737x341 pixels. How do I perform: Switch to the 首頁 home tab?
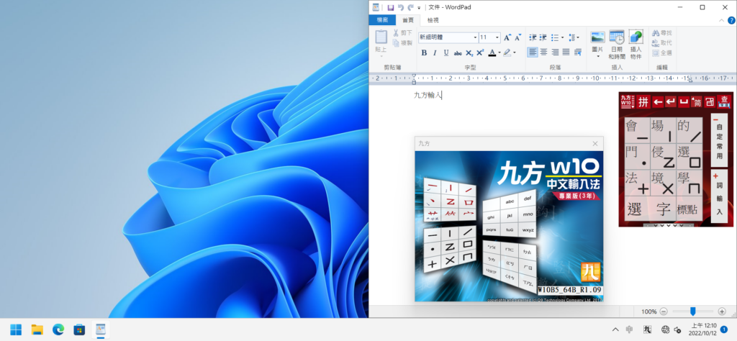[x=407, y=19]
